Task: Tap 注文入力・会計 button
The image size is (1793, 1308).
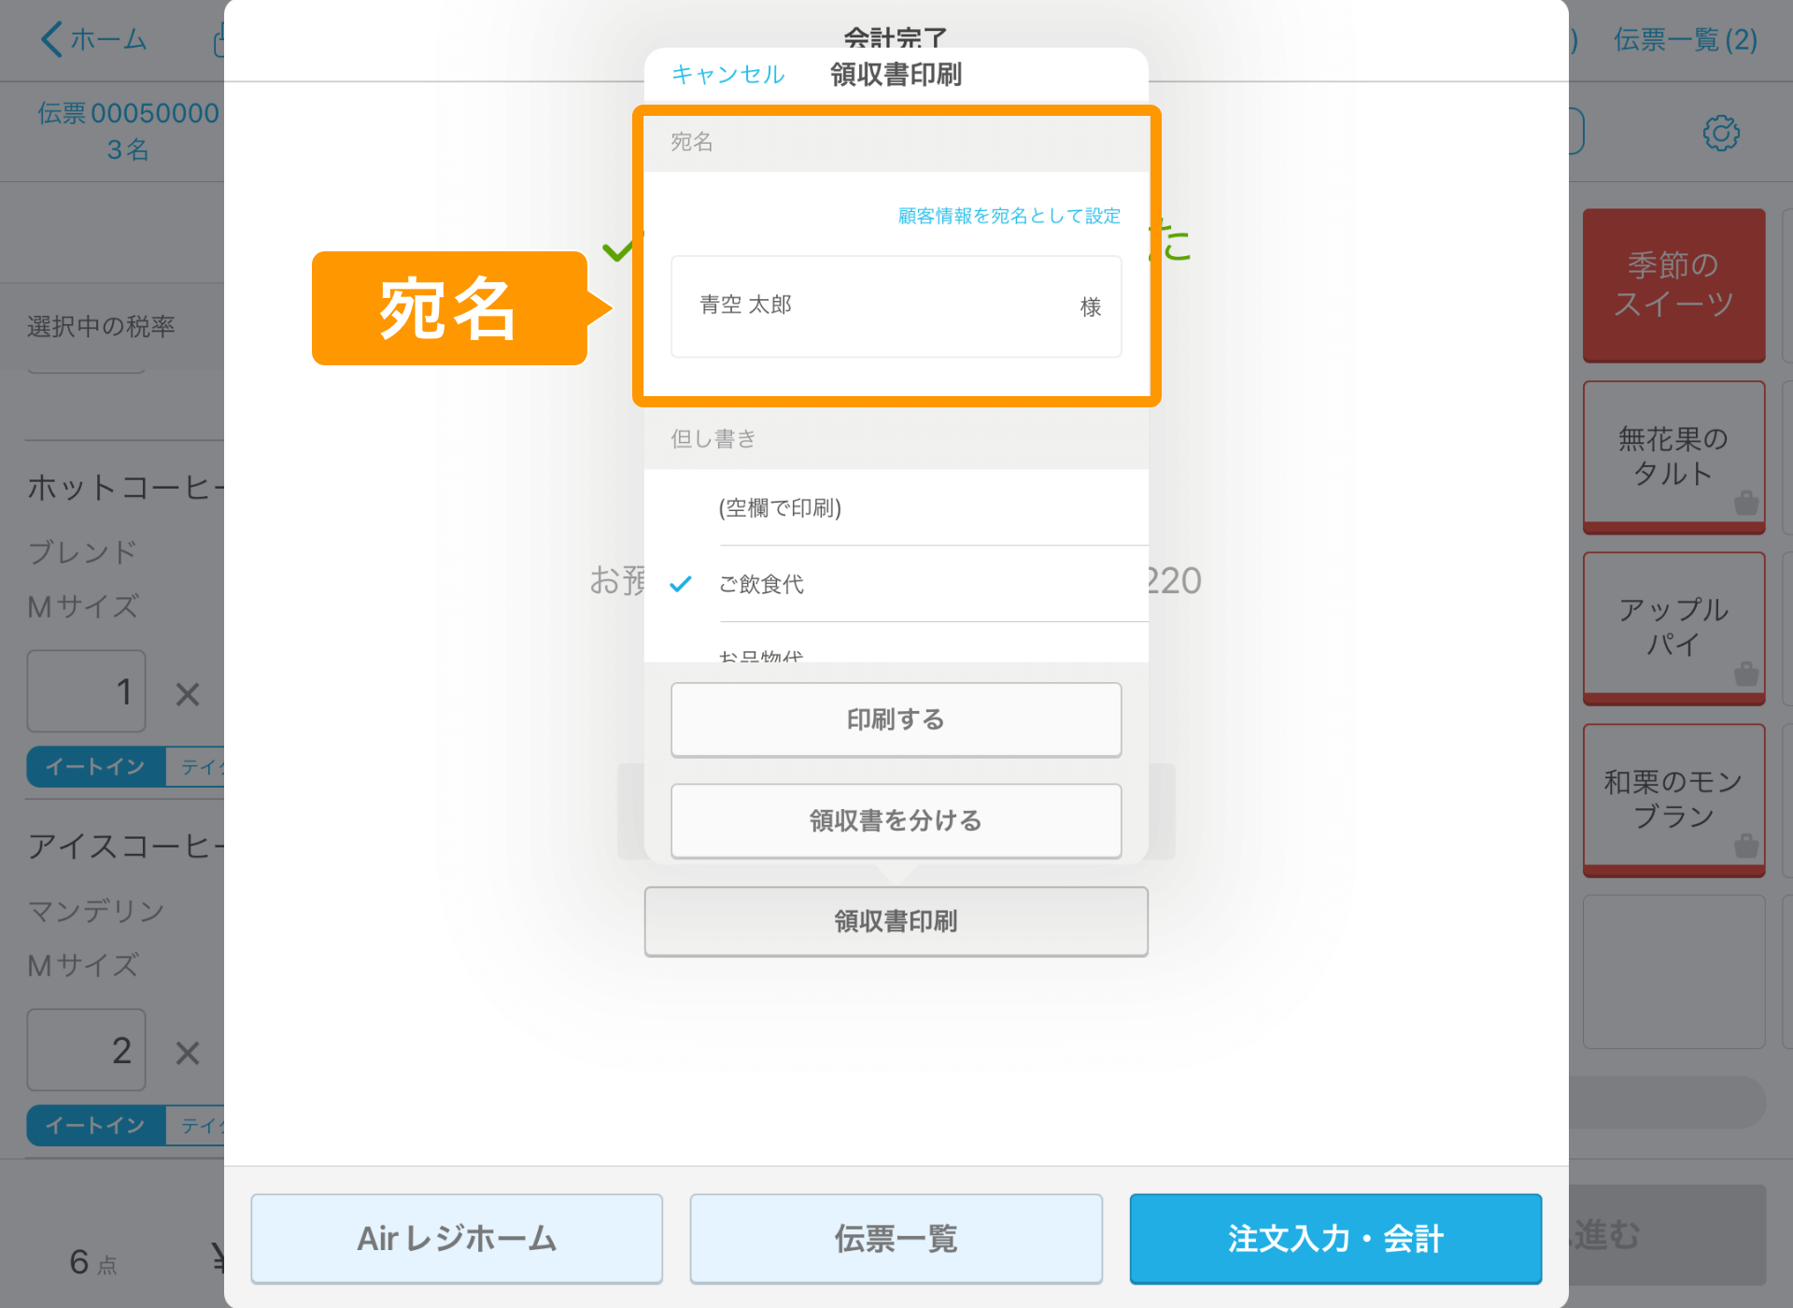Action: pos(1335,1239)
